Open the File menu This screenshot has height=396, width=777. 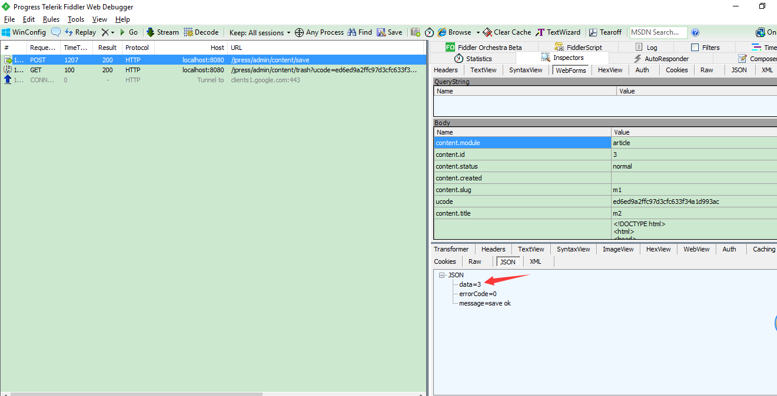click(9, 19)
